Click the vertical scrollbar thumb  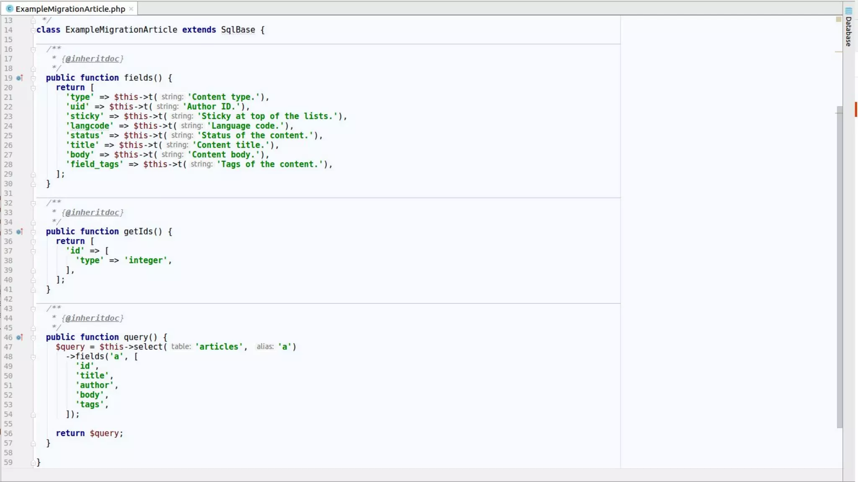click(839, 268)
